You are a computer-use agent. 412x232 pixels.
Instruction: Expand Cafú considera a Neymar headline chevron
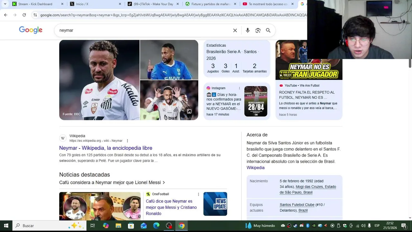[164, 183]
